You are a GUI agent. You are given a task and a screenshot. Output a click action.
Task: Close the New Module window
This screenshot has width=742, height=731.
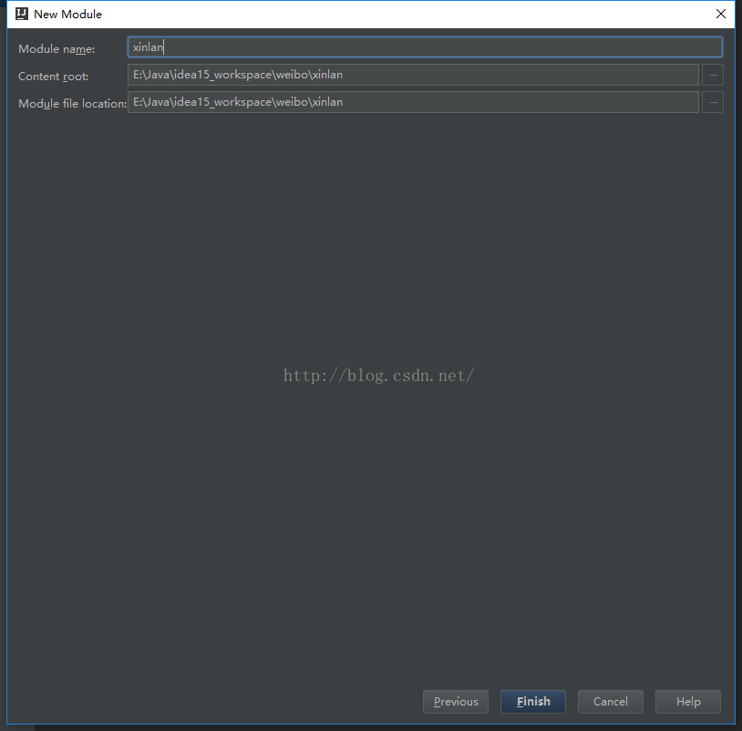tap(721, 15)
